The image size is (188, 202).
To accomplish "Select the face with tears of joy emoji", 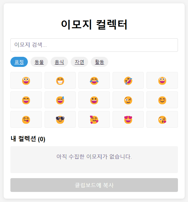I will pyautogui.click(x=94, y=80).
